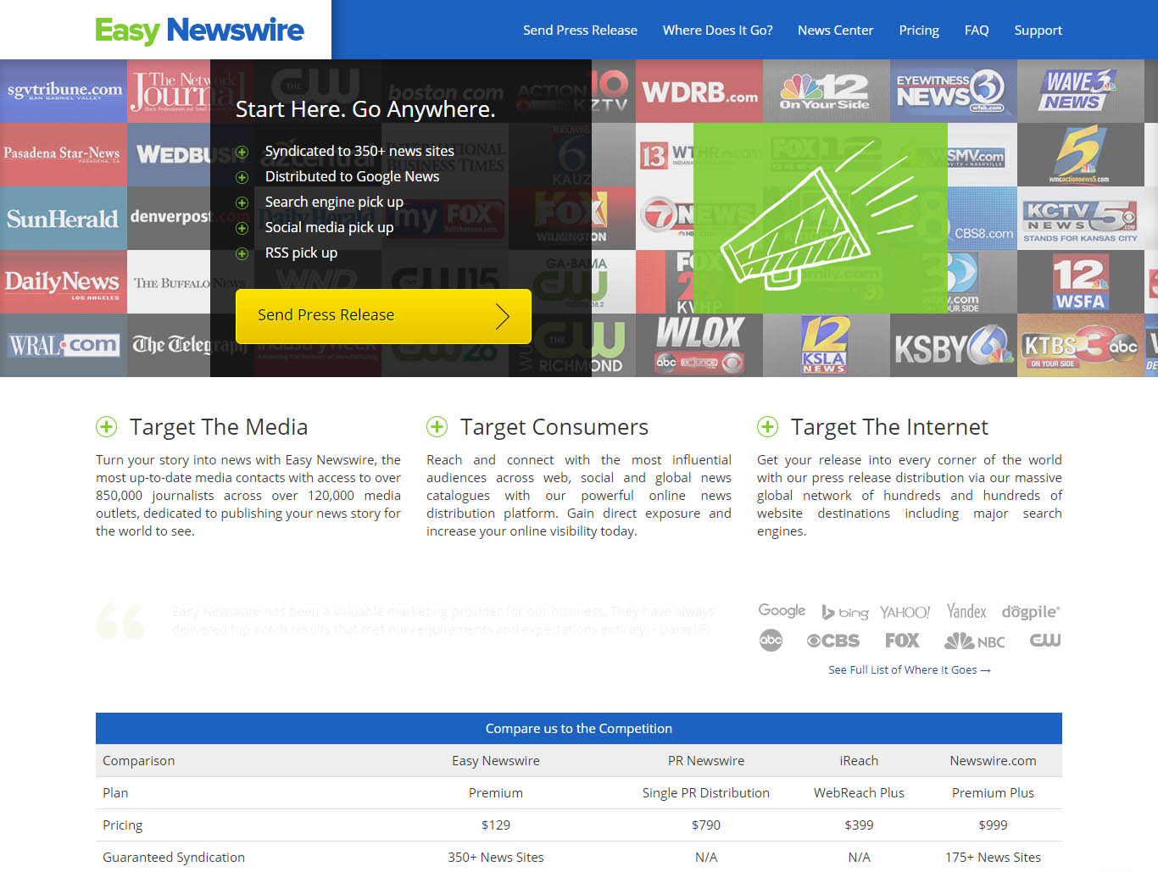Click the plus icon beside Target The Internet

pyautogui.click(x=768, y=427)
